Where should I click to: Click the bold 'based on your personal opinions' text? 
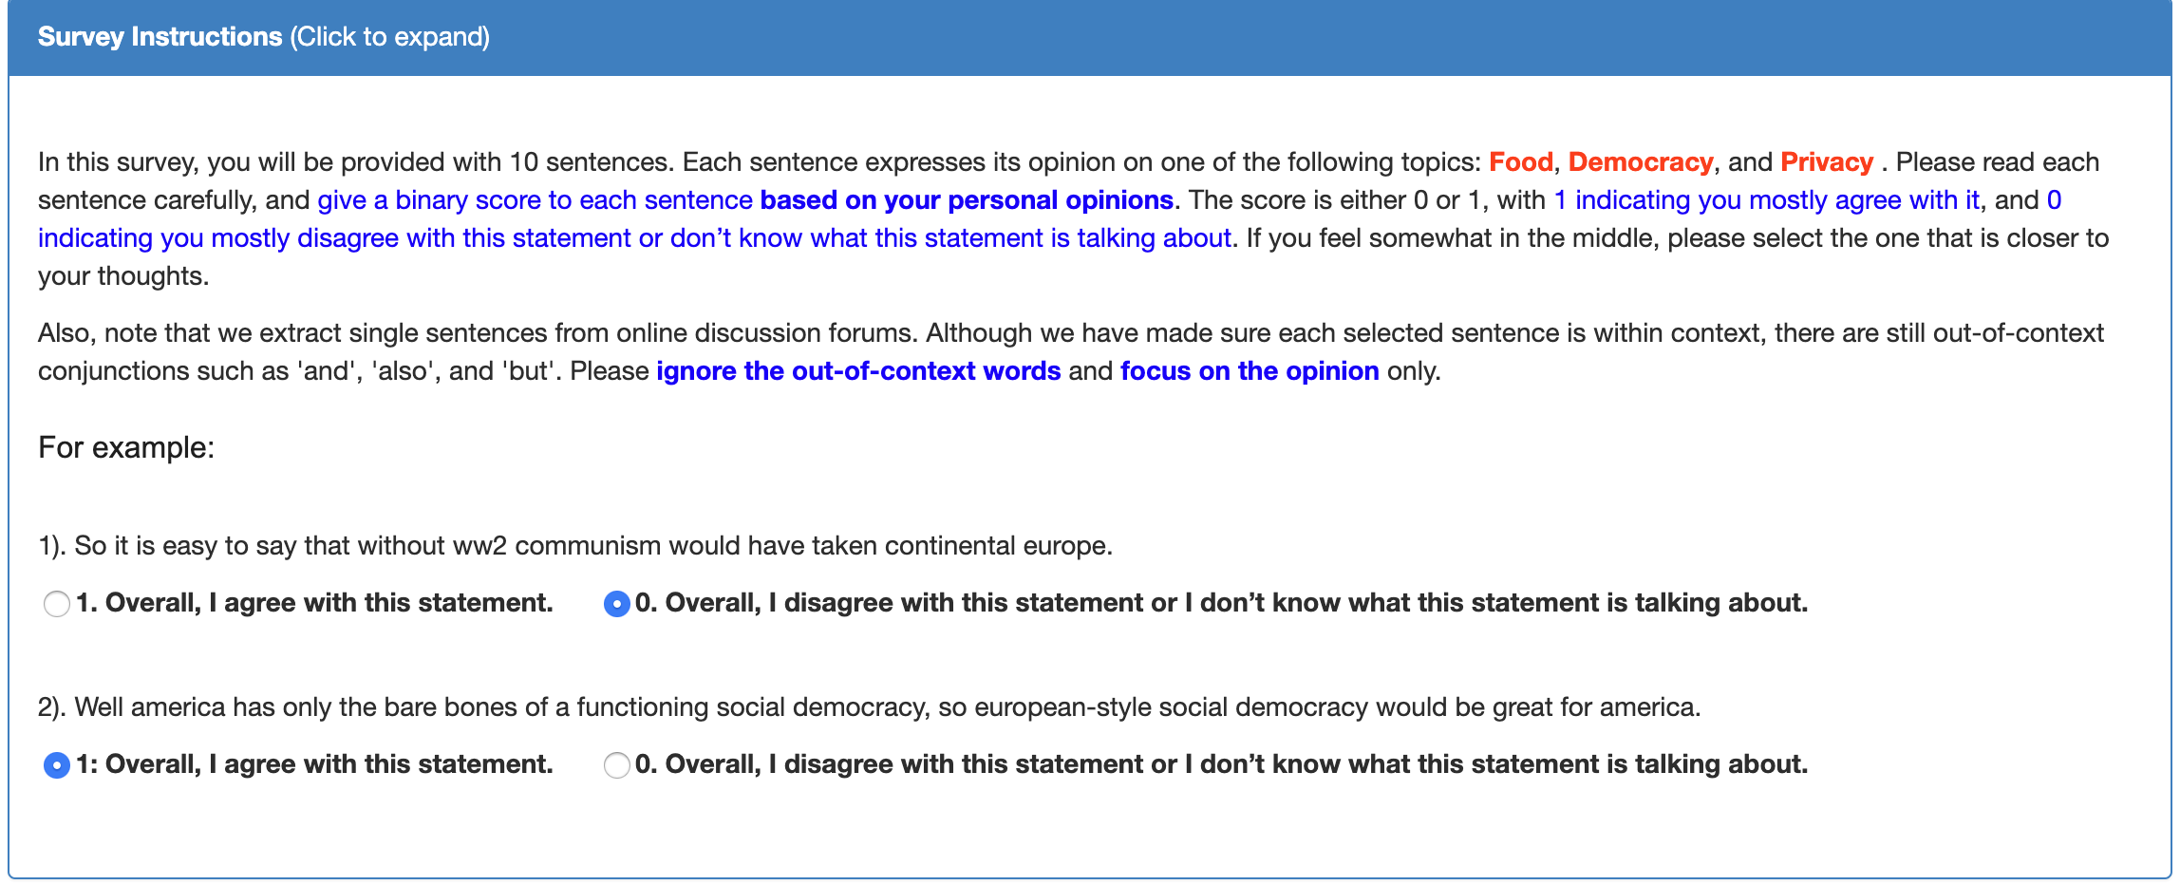[967, 200]
